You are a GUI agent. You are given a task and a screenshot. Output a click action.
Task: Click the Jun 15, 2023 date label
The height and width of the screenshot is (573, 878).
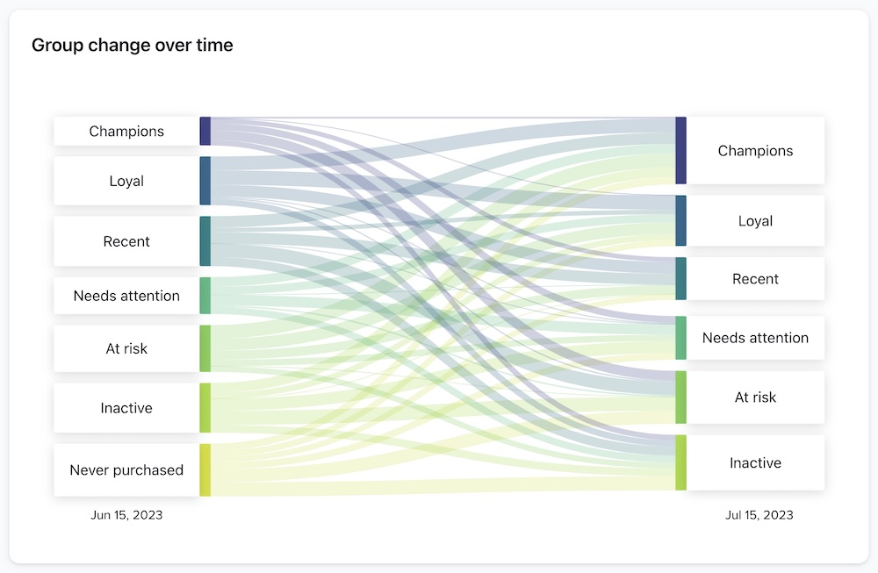(x=126, y=515)
